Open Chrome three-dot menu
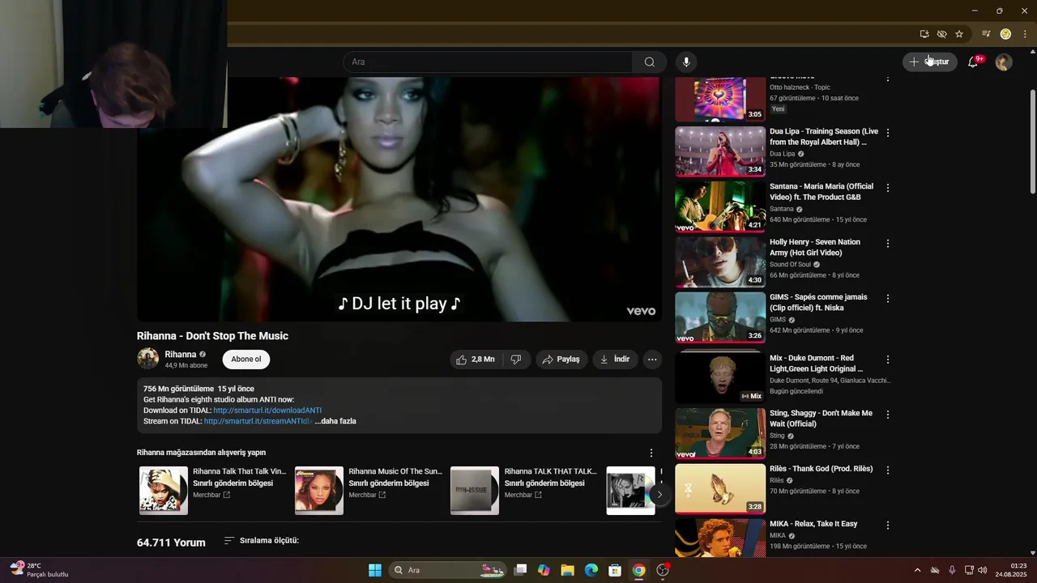Image resolution: width=1037 pixels, height=583 pixels. (x=1025, y=34)
